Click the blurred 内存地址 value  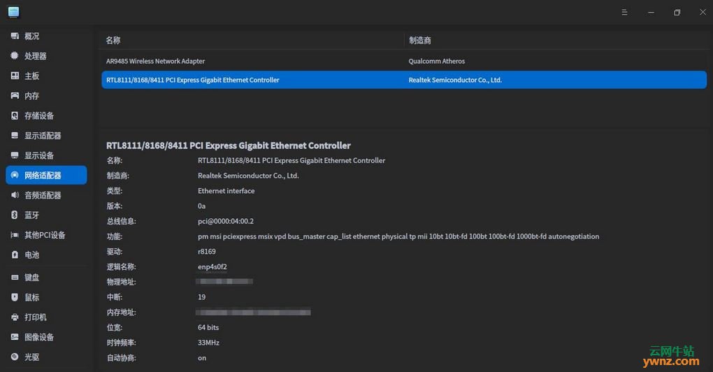(x=253, y=313)
